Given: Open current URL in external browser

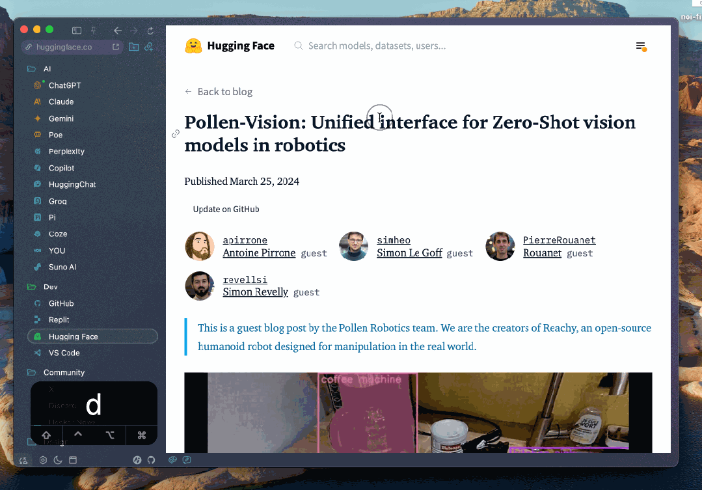Looking at the screenshot, I should (x=116, y=47).
